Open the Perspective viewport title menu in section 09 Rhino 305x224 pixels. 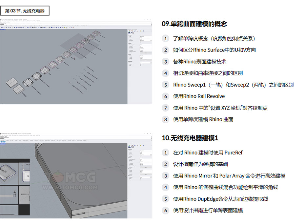click(3, 30)
